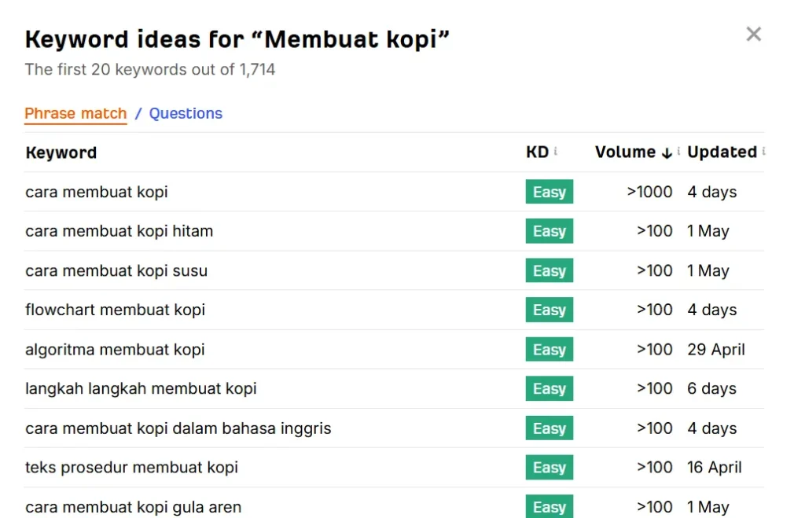Toggle sort order with the Volume arrow

click(667, 153)
